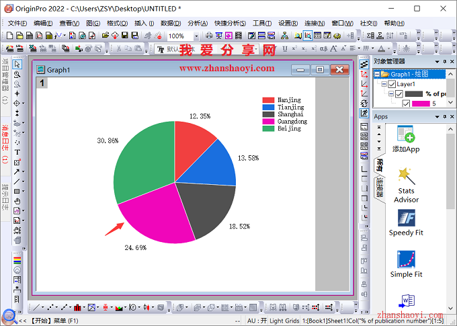The width and height of the screenshot is (457, 326).
Task: Switch to the 连接器 apps tab
Action: pyautogui.click(x=380, y=188)
